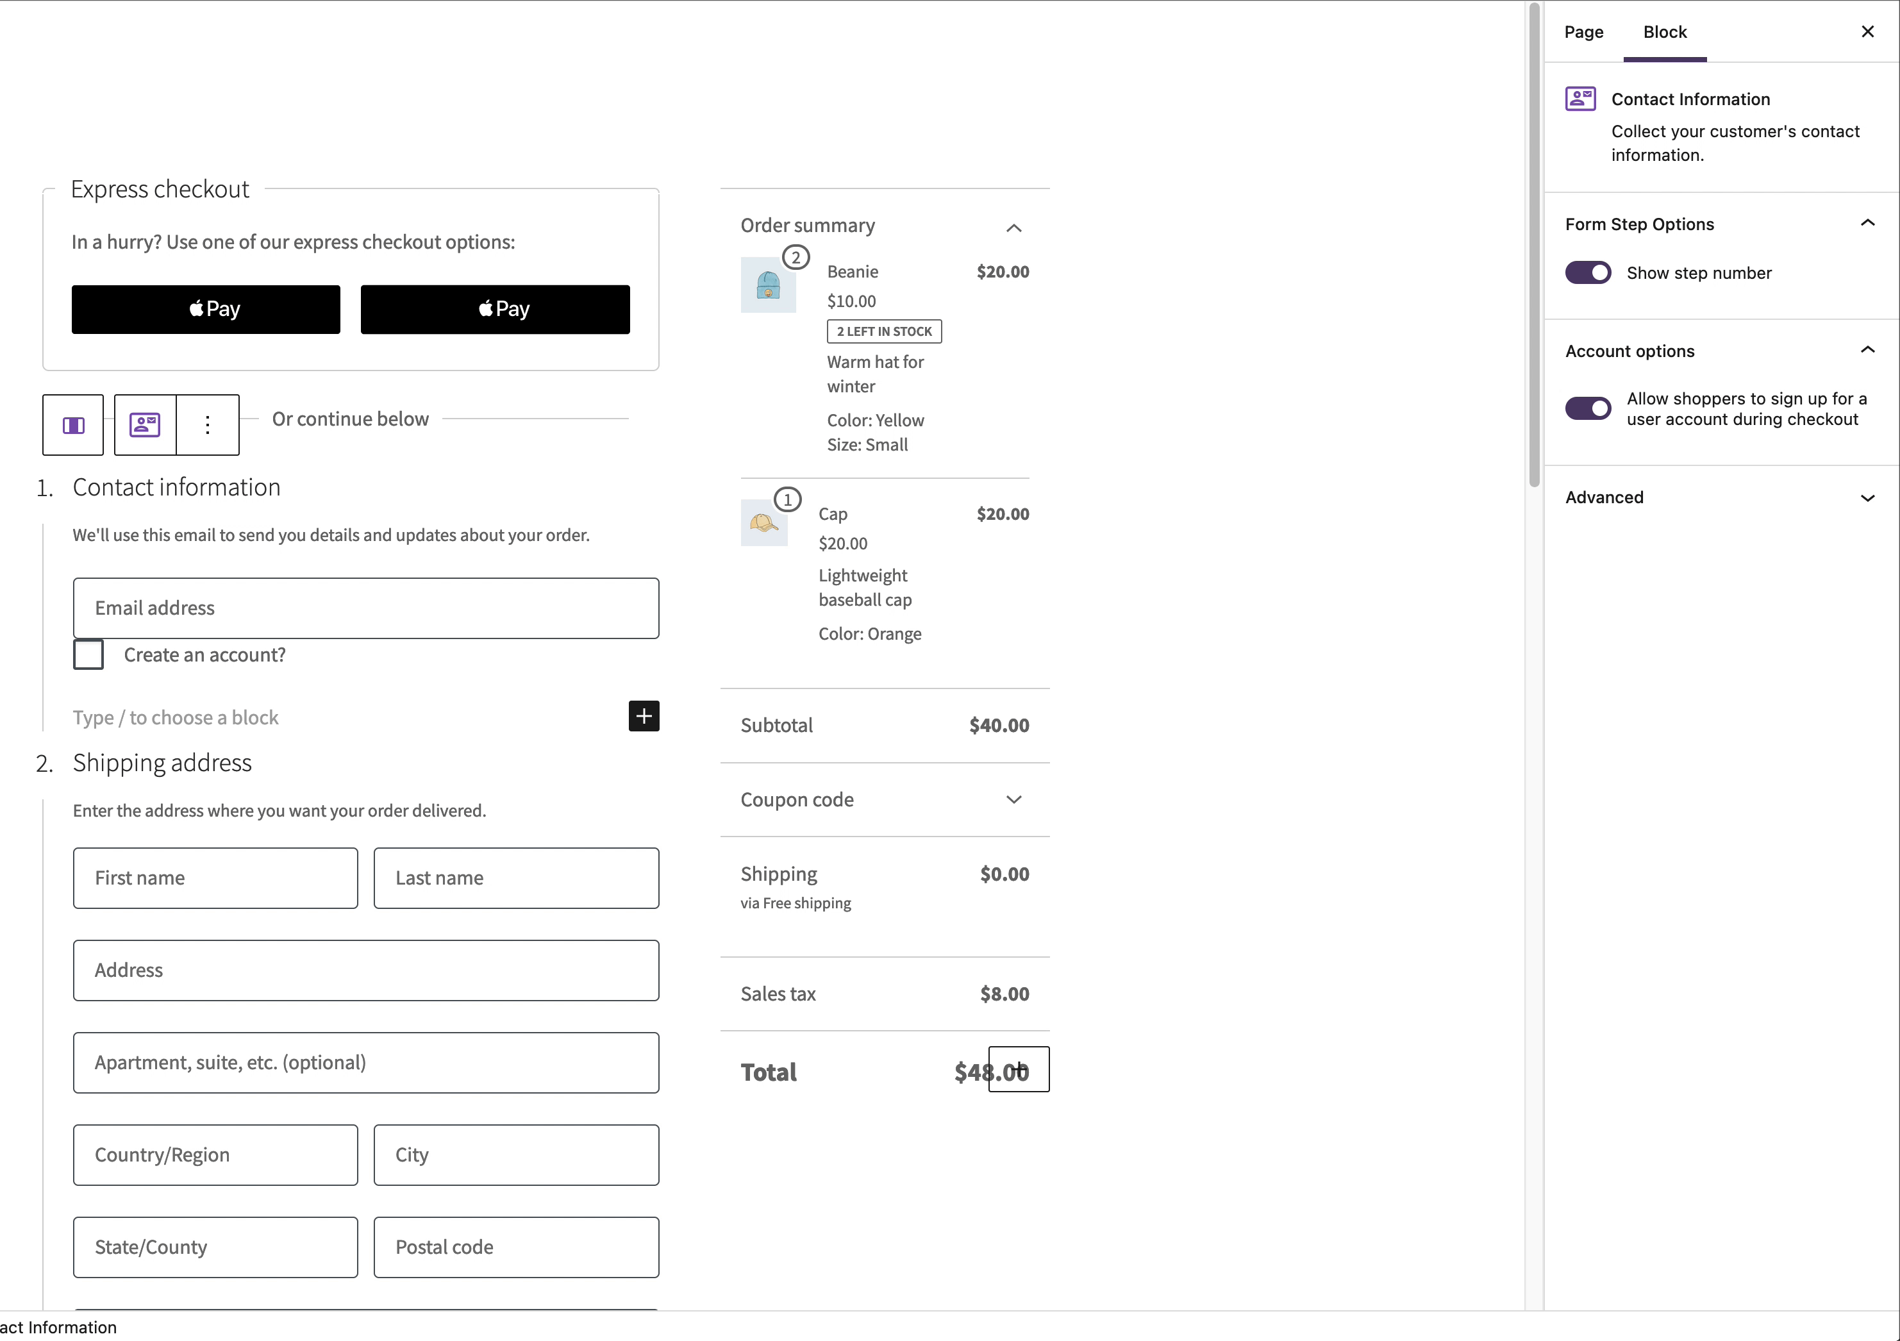Close the settings sidebar

[1868, 31]
